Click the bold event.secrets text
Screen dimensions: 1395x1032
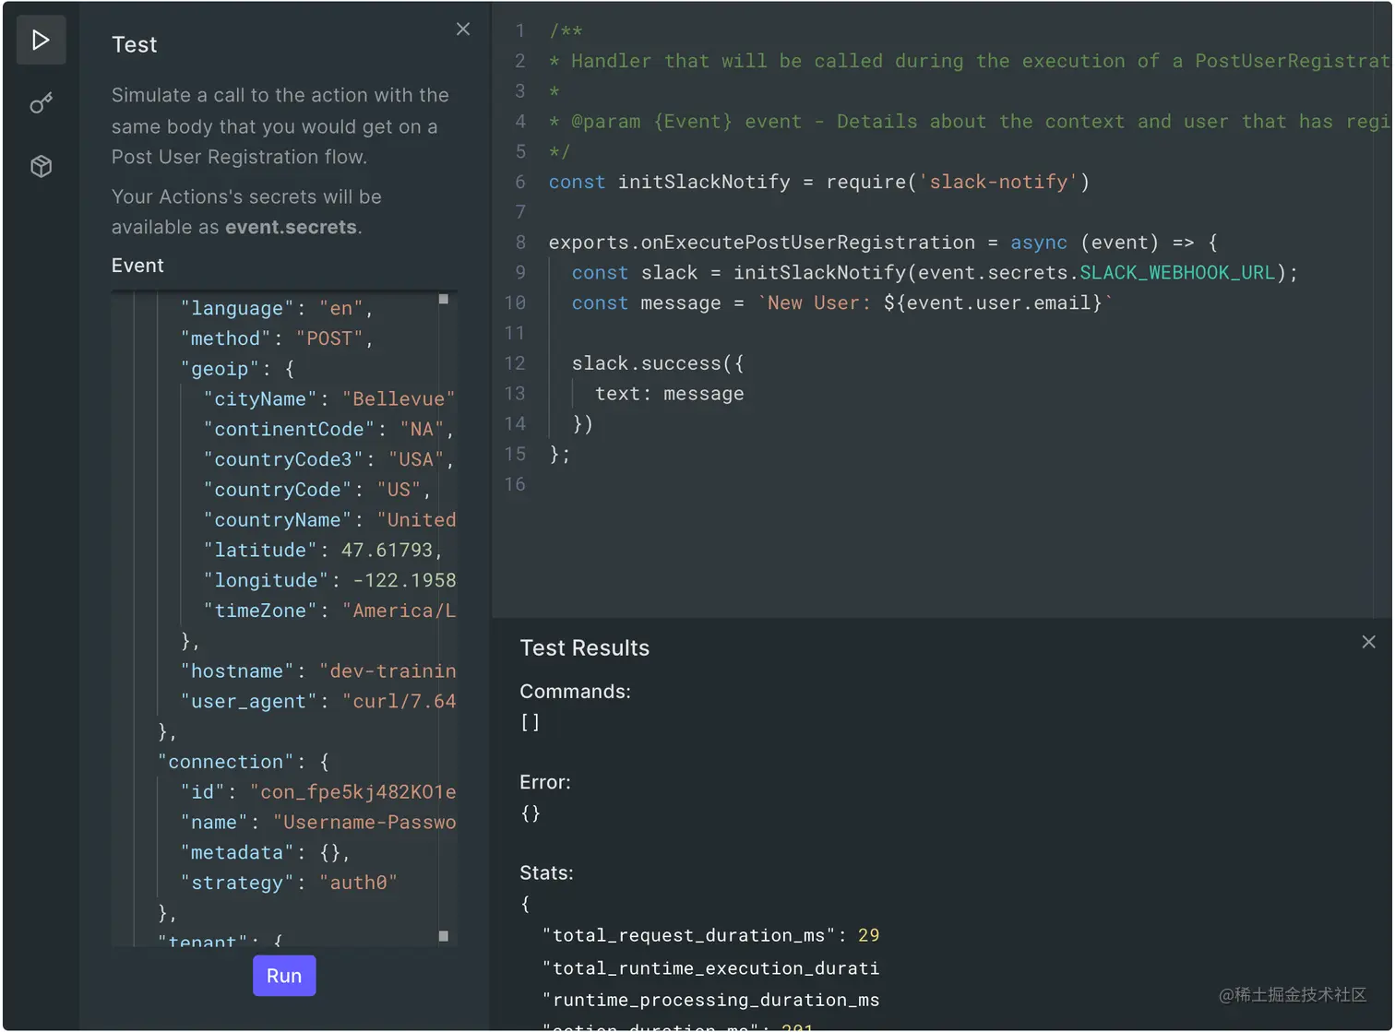click(290, 227)
